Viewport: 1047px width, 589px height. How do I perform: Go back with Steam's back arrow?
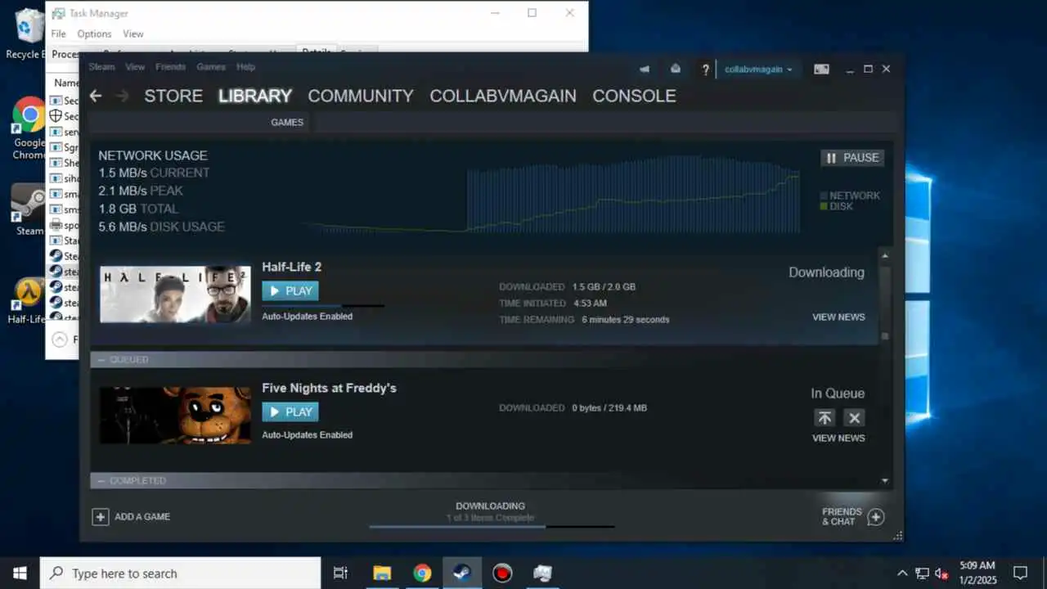(x=96, y=96)
